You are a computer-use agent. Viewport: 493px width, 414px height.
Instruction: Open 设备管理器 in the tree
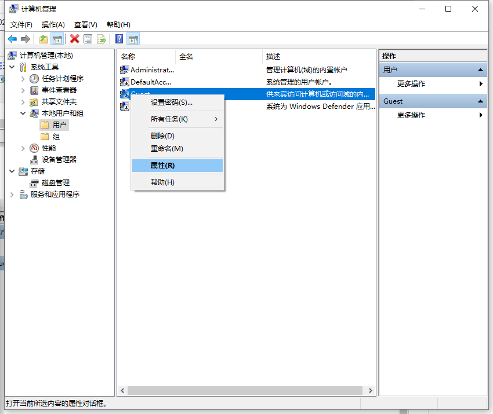click(59, 160)
